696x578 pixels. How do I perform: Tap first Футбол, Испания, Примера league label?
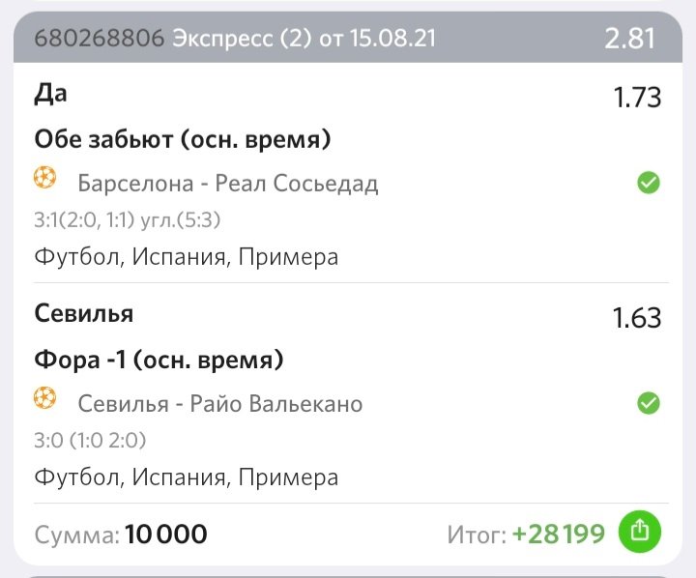[x=187, y=257]
